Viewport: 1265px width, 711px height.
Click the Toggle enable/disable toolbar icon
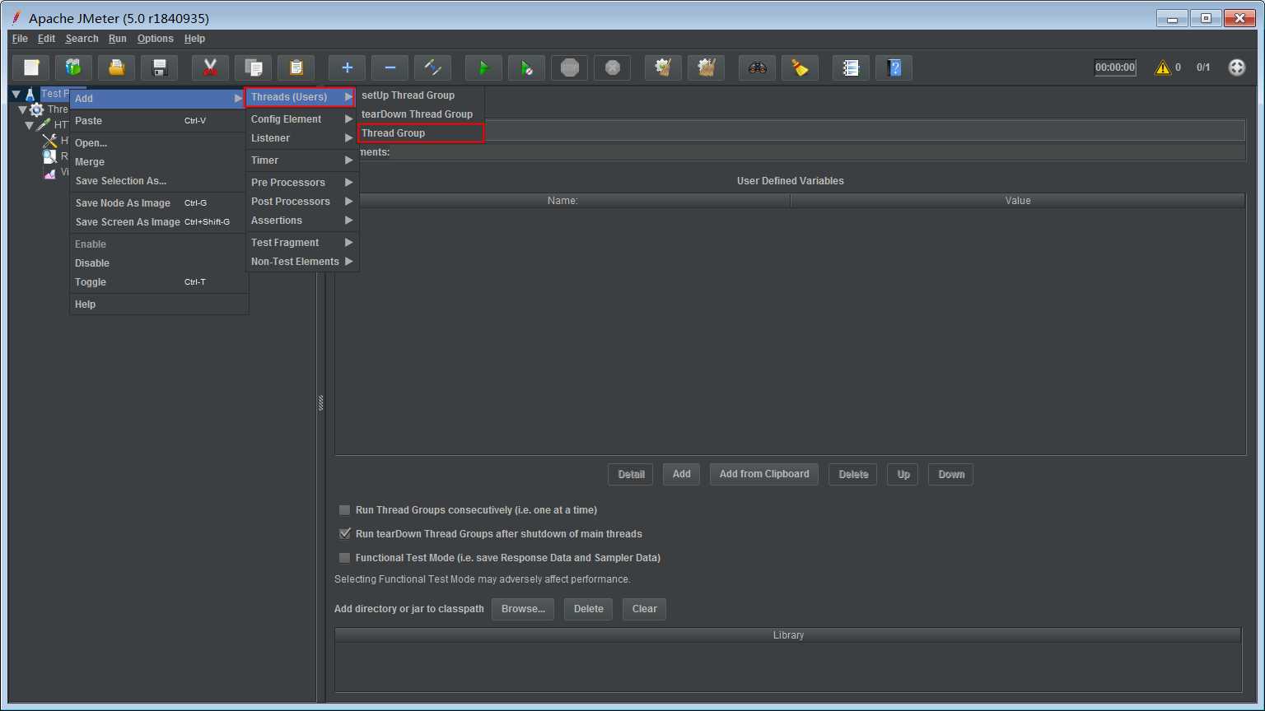(433, 67)
